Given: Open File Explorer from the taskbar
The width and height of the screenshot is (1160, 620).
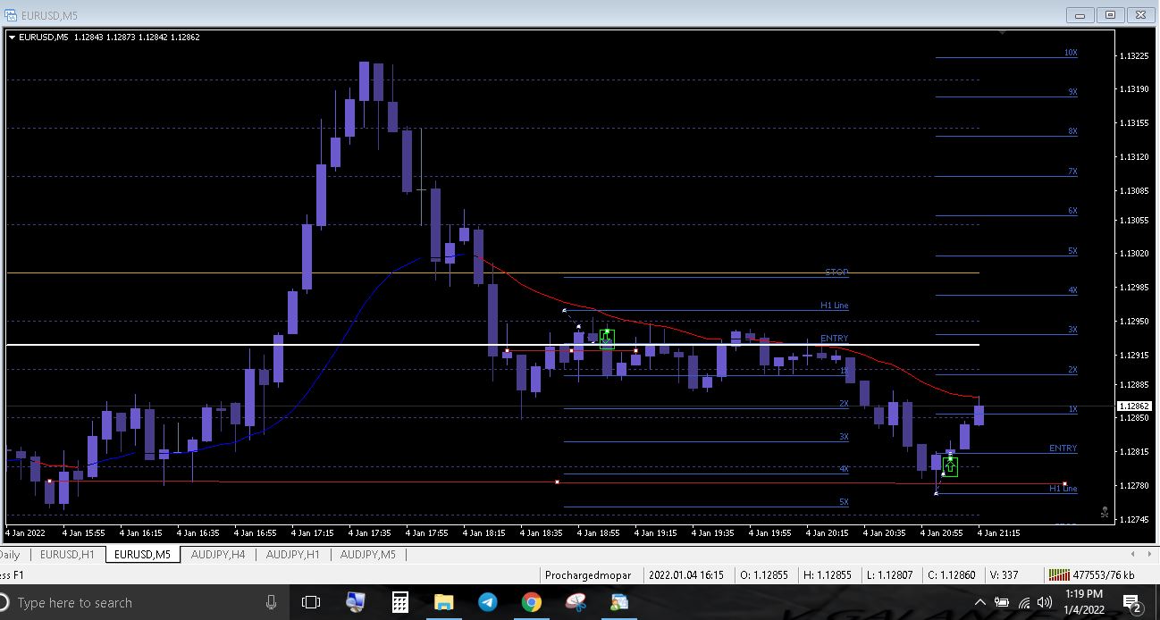Looking at the screenshot, I should coord(443,602).
